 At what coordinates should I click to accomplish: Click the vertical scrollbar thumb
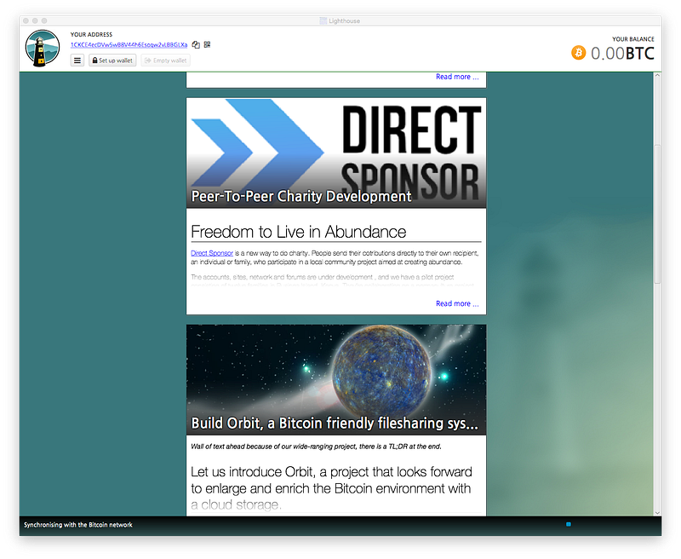pos(657,214)
